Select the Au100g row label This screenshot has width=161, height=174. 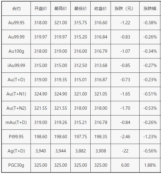[16, 51]
